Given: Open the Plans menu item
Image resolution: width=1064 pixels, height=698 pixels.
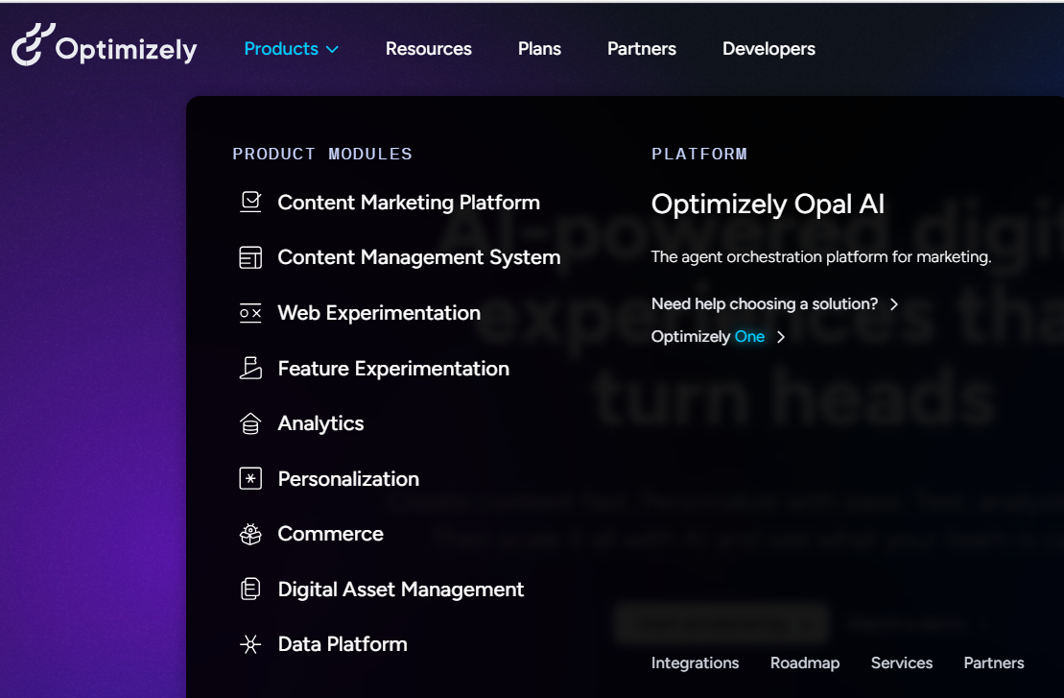Looking at the screenshot, I should 539,49.
